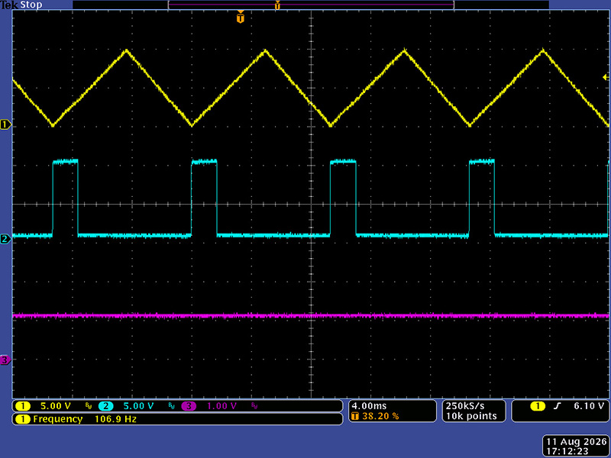This screenshot has height=458, width=611.
Task: Click the bandwidth limit icon after channel 3 scale
Action: (x=254, y=406)
